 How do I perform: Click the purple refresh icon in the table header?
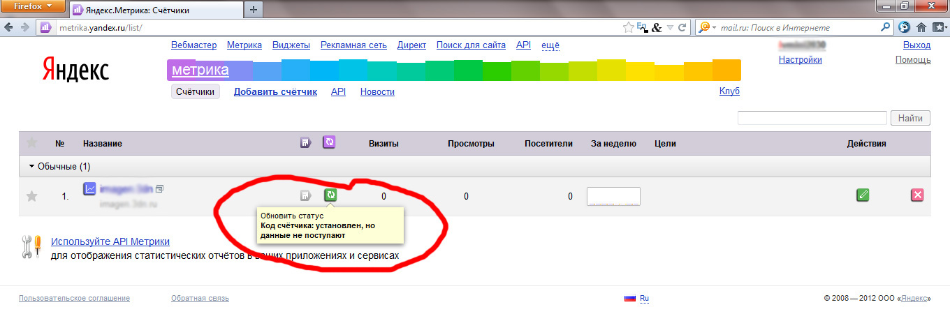[x=330, y=142]
